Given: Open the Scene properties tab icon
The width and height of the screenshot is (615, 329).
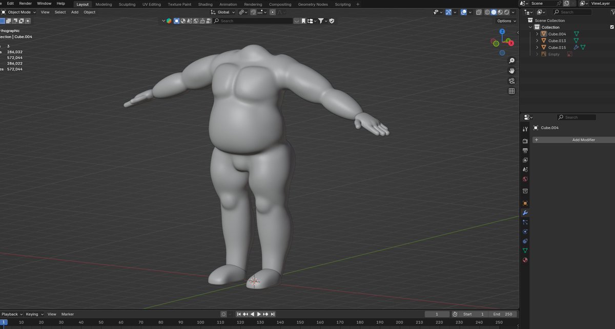Looking at the screenshot, I should (x=525, y=169).
